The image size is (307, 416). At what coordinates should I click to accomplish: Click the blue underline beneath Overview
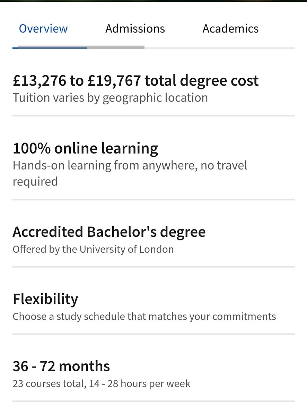tap(49, 47)
